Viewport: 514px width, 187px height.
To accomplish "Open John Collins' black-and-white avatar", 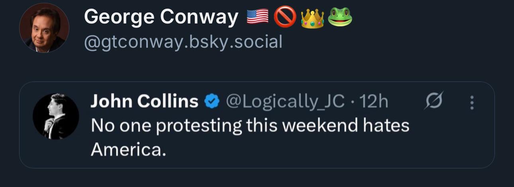I will pos(55,116).
